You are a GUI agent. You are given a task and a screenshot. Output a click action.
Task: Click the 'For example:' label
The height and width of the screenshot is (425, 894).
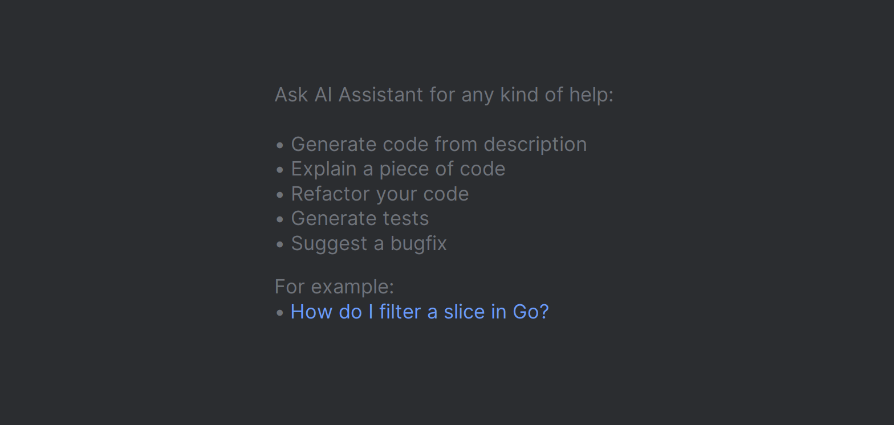tap(334, 287)
